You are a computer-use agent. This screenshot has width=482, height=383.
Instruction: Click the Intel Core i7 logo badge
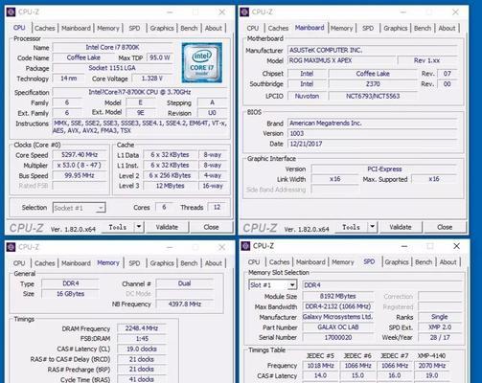[202, 62]
